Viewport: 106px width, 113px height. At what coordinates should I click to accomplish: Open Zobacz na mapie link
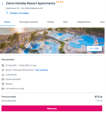click(x=20, y=13)
